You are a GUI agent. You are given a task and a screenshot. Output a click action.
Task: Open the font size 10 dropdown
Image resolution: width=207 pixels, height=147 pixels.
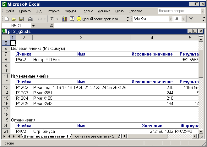[183, 19]
